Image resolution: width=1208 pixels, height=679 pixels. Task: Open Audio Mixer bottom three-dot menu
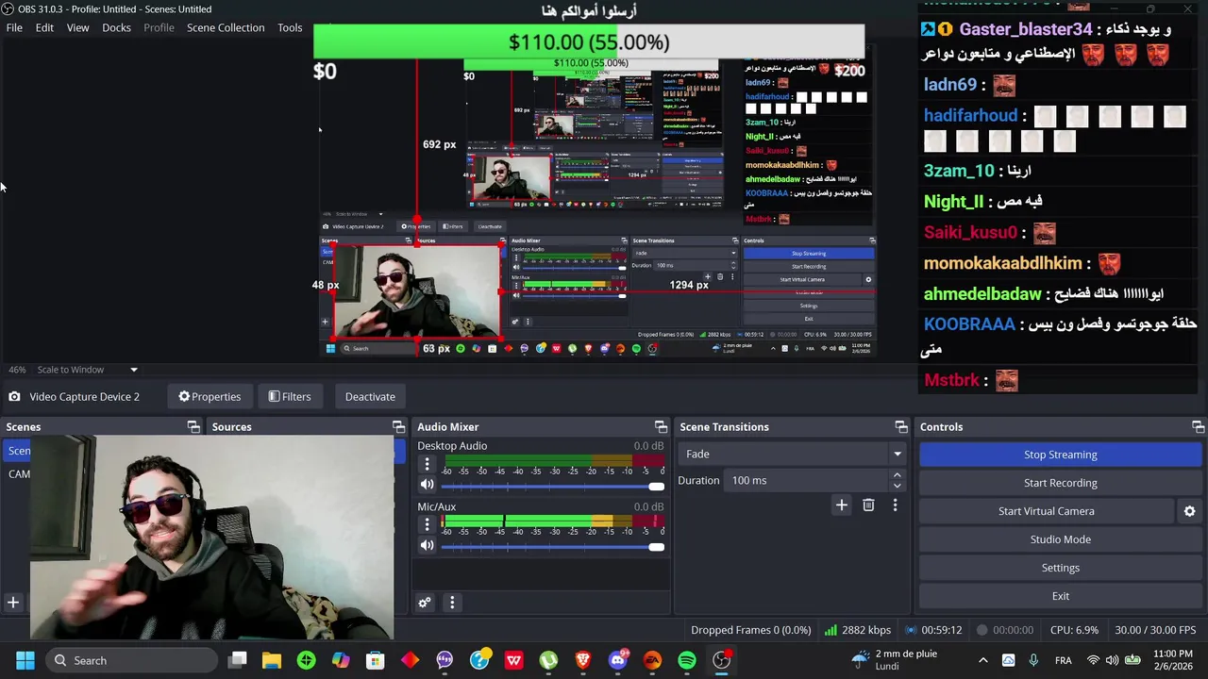click(452, 603)
